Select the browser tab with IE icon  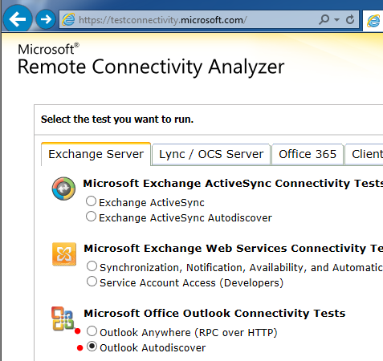pyautogui.click(x=373, y=21)
